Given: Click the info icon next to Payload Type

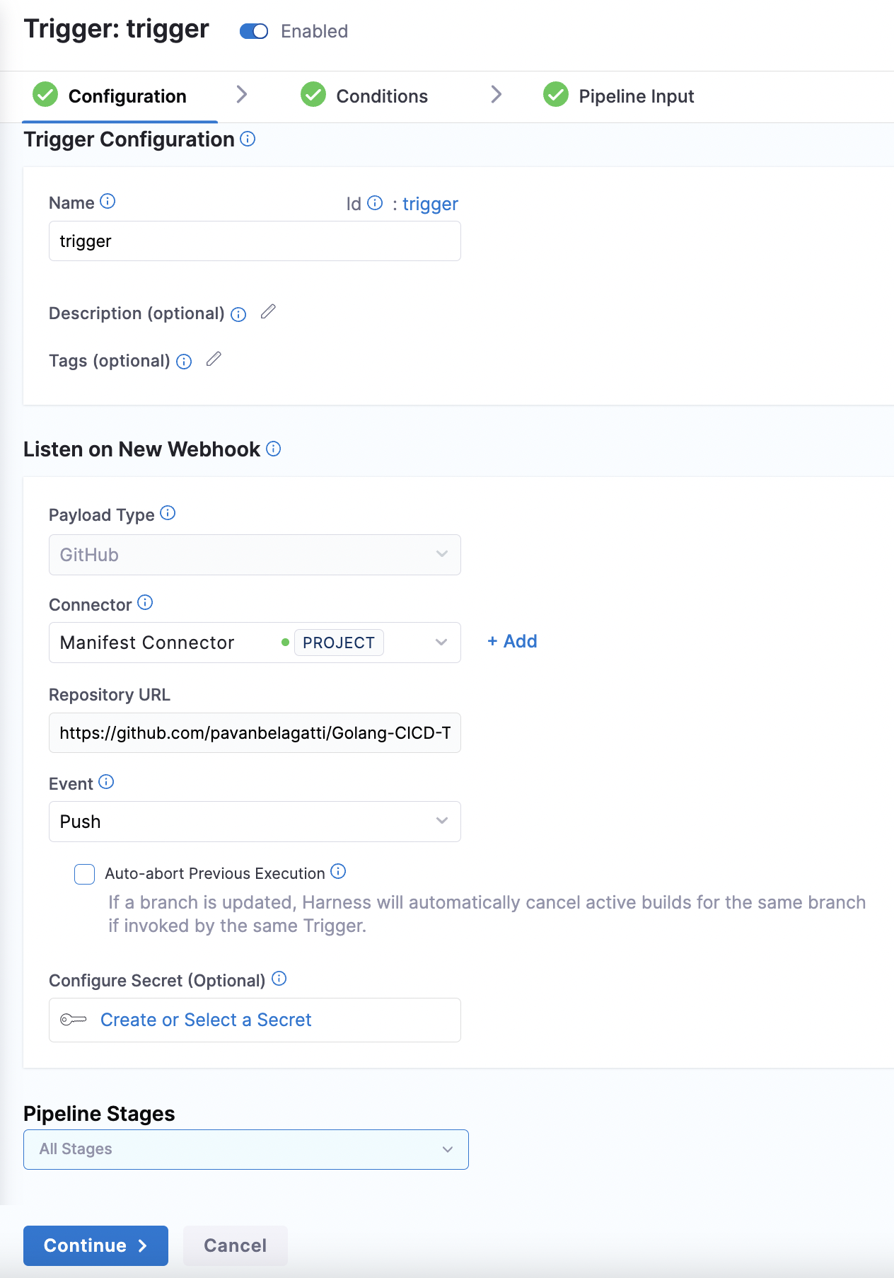Looking at the screenshot, I should click(168, 514).
